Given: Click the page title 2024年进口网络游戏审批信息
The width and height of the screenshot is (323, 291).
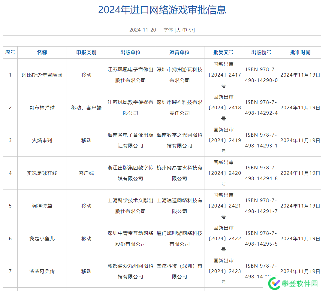Looking at the screenshot, I should pos(162,10).
